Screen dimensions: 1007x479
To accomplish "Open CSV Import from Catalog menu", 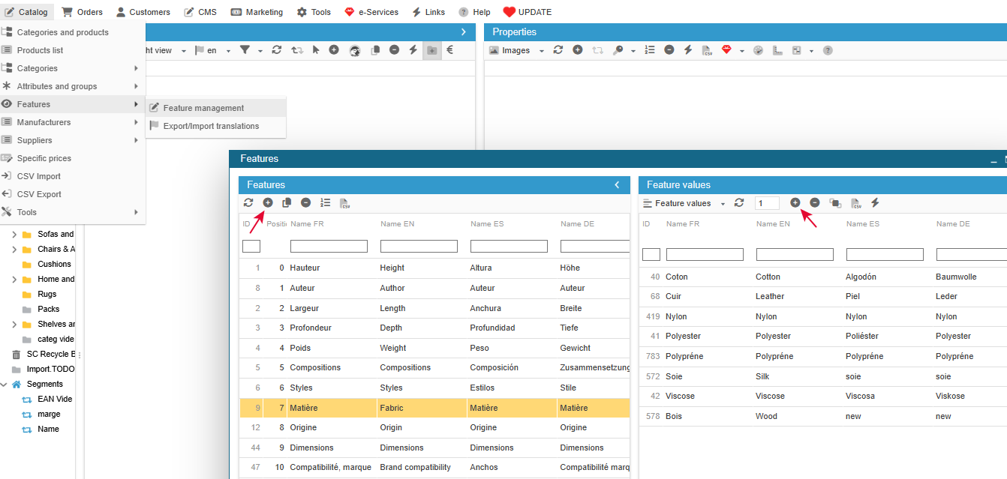I will (73, 176).
